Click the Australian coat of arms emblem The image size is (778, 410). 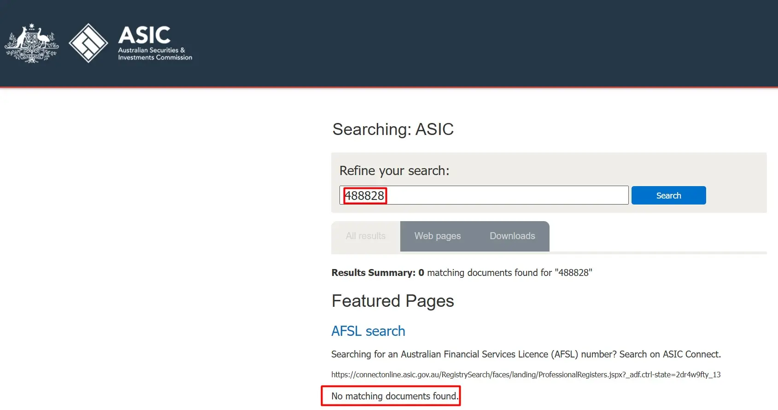(x=31, y=43)
